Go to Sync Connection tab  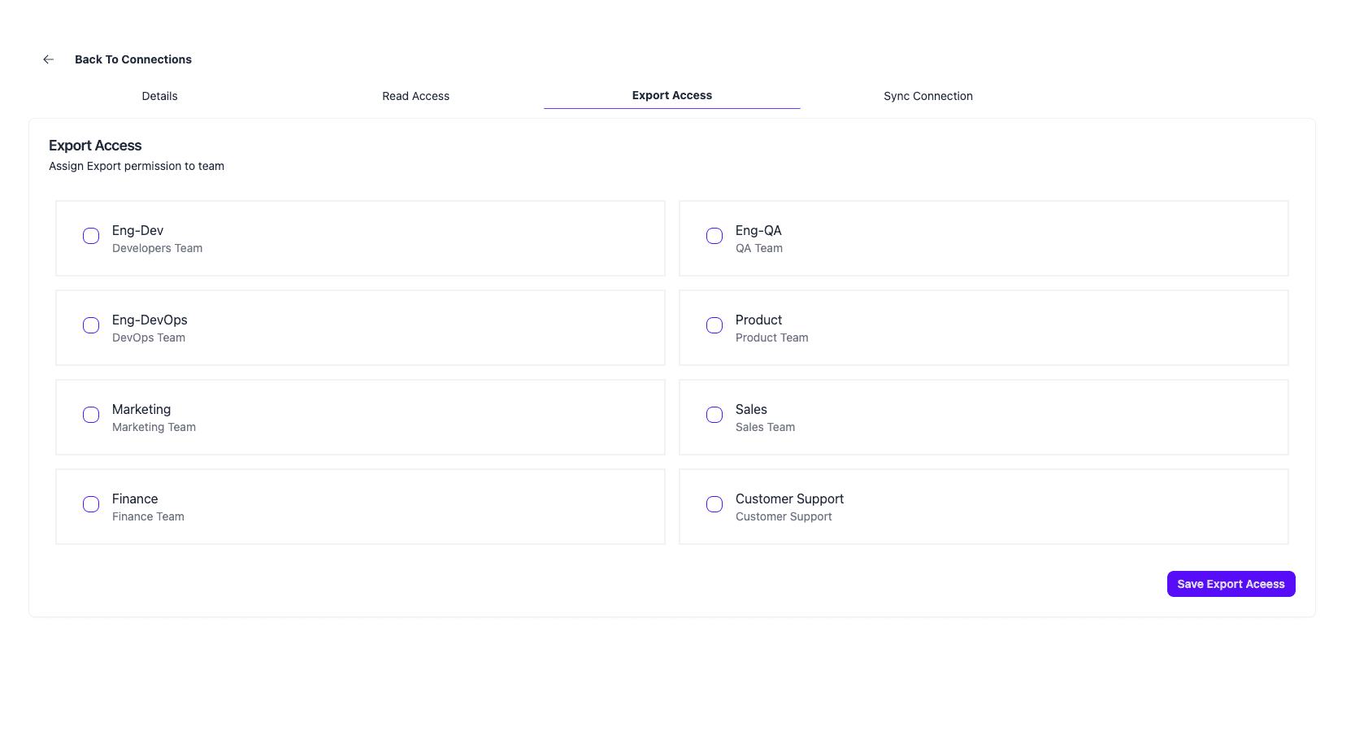click(927, 96)
